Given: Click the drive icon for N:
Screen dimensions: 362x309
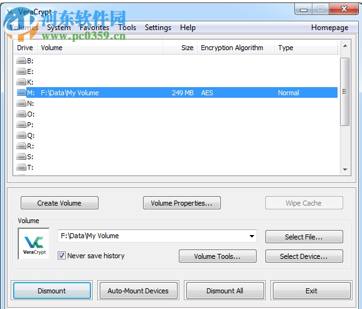Looking at the screenshot, I should click(x=21, y=103).
